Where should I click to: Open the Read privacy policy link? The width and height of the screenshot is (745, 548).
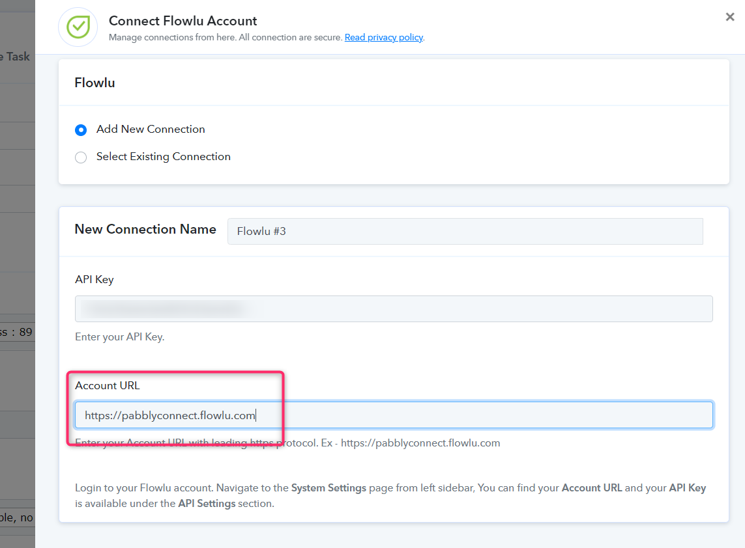coord(384,37)
